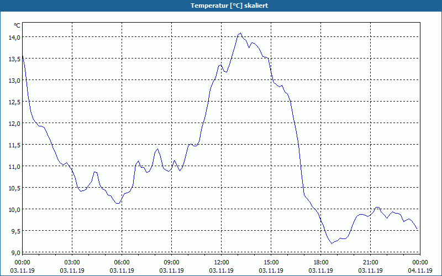Click the curve's lowest point after 18:00
442x276 pixels.
pos(332,243)
